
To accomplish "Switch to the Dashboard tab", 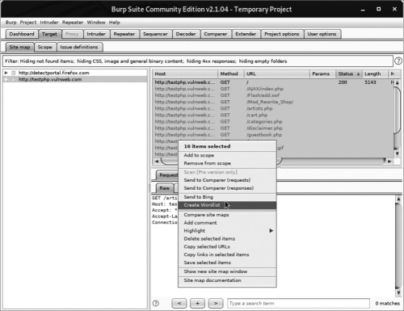I will 22,34.
